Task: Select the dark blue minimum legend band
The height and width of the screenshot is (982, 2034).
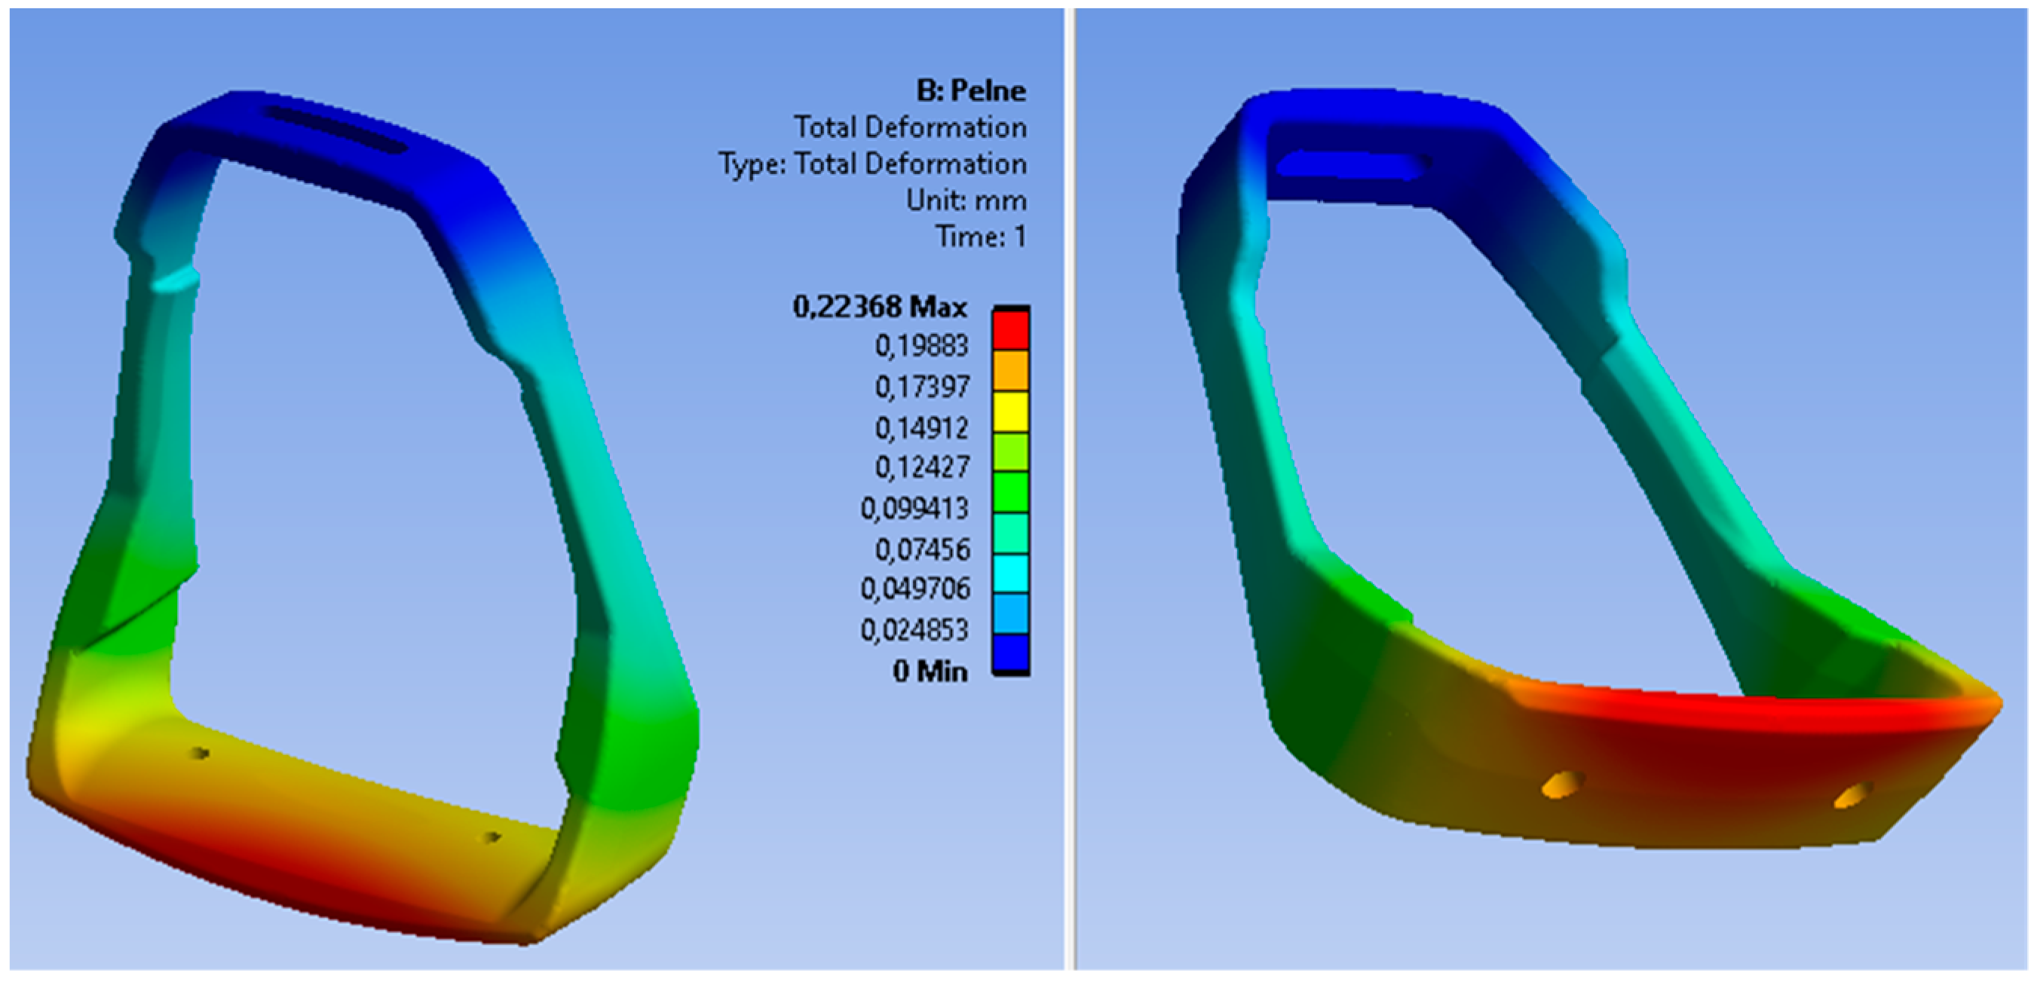Action: 1011,653
